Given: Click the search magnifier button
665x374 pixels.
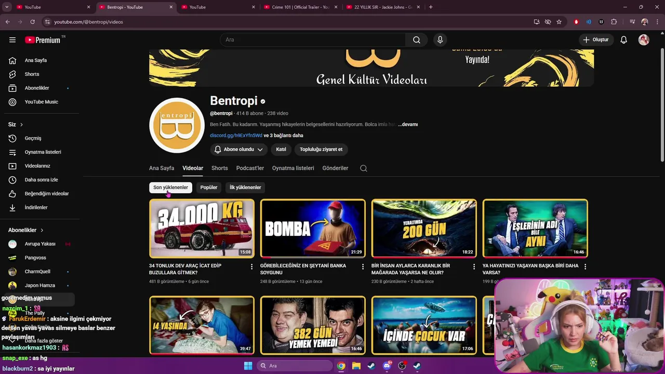Looking at the screenshot, I should point(417,39).
